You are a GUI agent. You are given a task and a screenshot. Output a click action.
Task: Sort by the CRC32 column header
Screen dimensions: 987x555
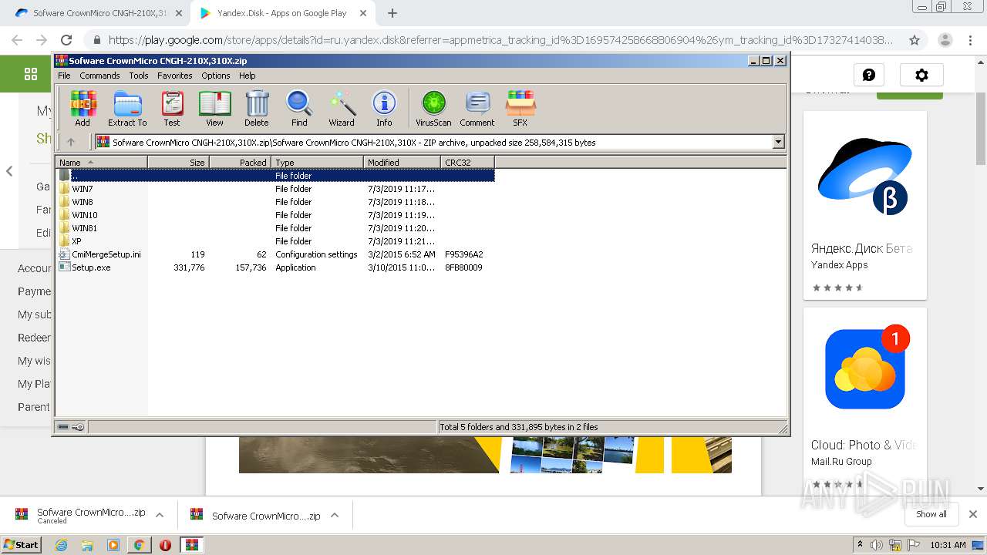point(467,162)
